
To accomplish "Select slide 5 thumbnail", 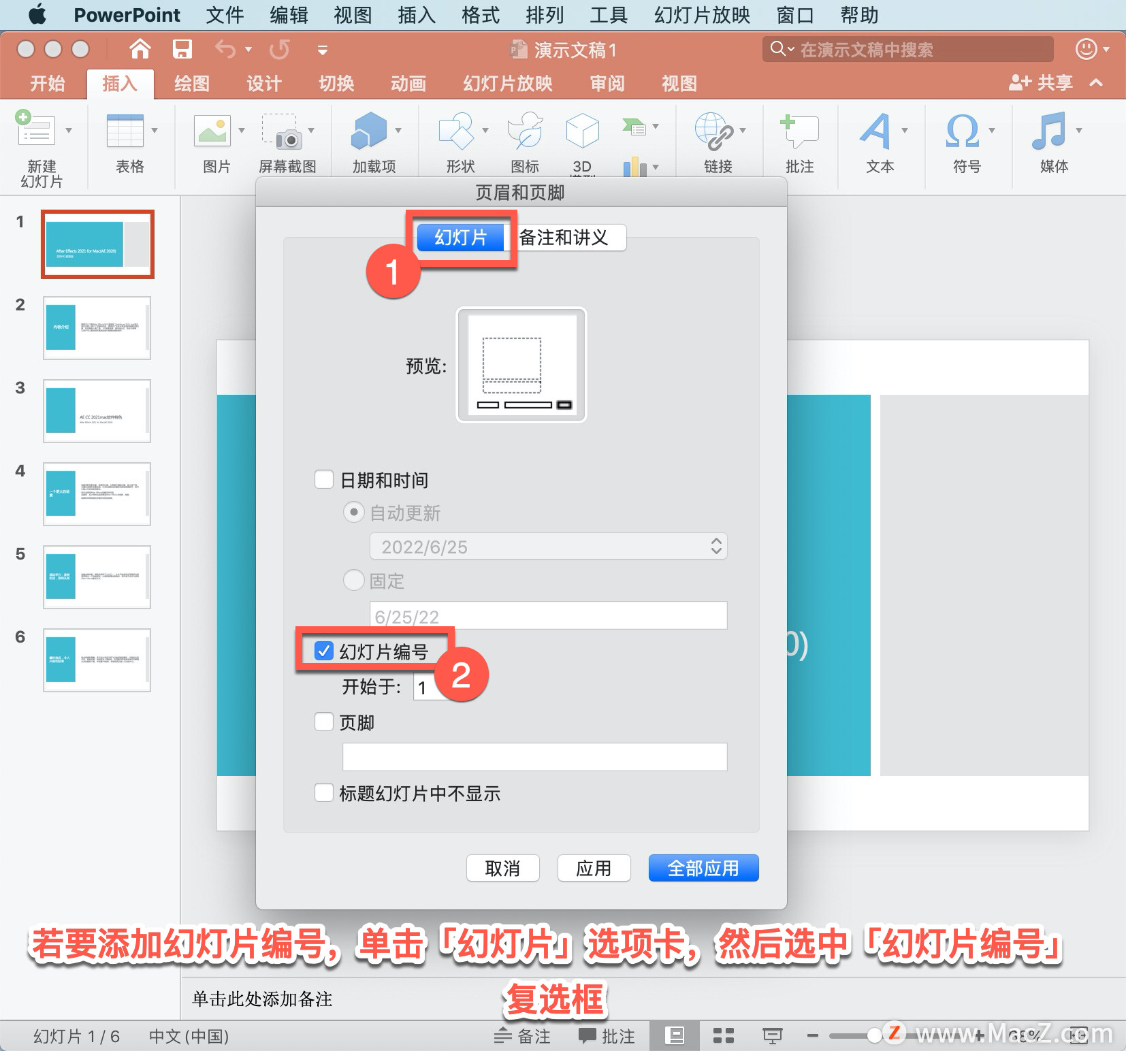I will click(97, 577).
